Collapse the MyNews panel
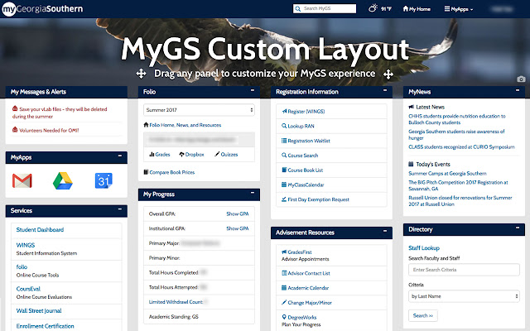This screenshot has height=331, width=530. tap(518, 90)
